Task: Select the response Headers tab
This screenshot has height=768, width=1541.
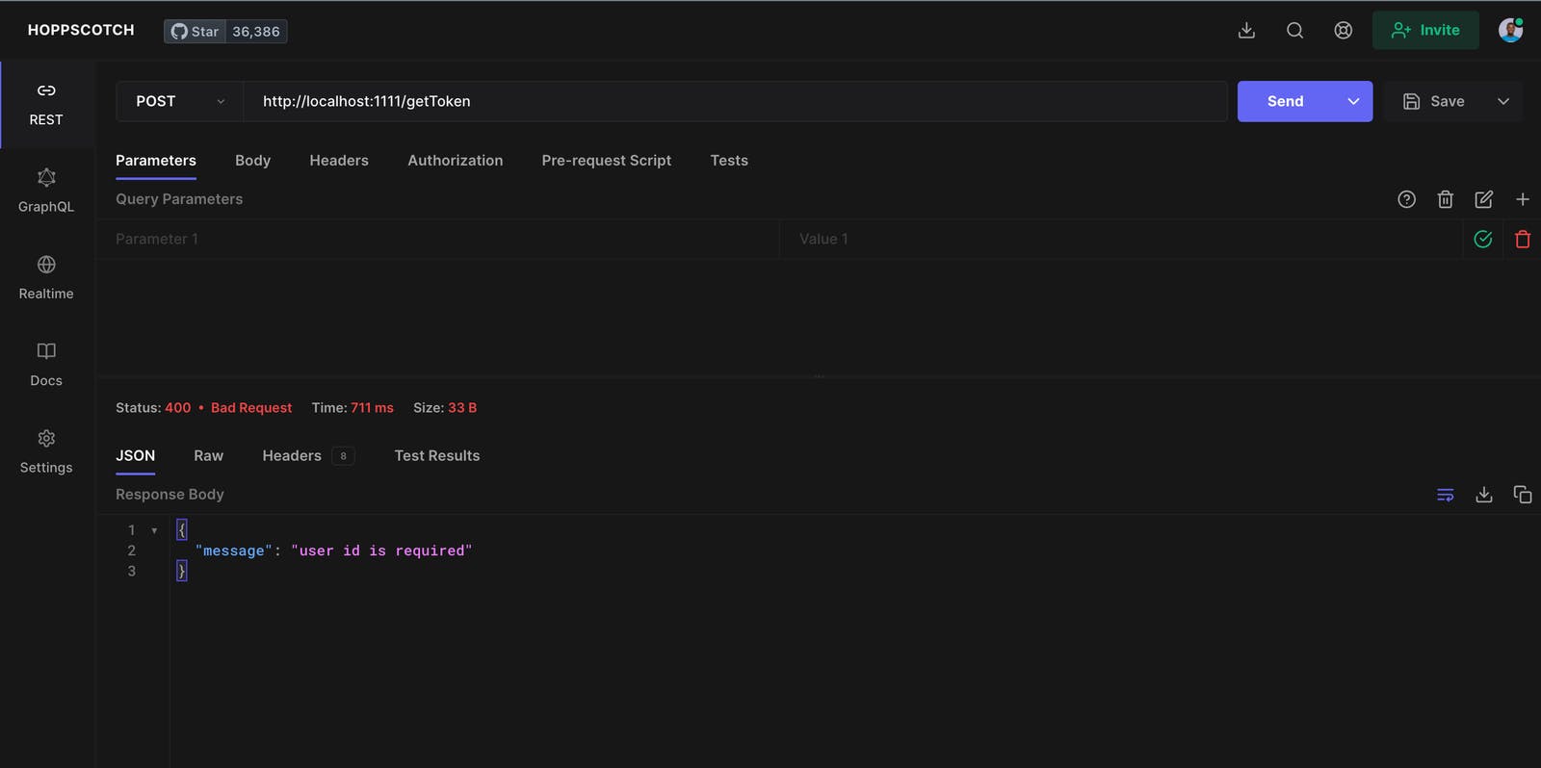Action: point(308,456)
